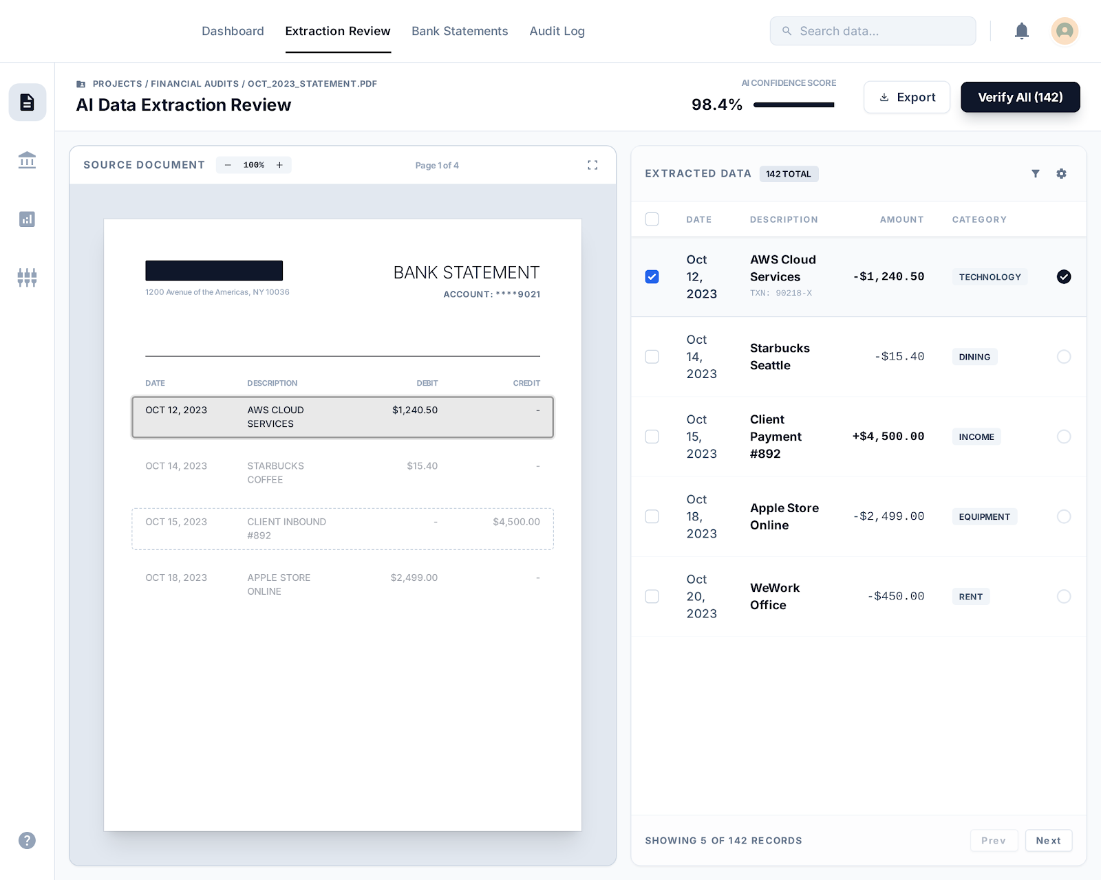Zoom out the source document with minus
The width and height of the screenshot is (1101, 880).
pyautogui.click(x=228, y=165)
